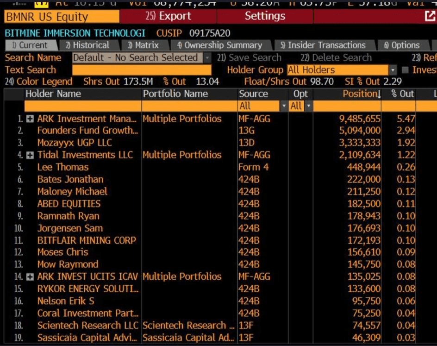Open the Color Legend
The image size is (437, 346).
[x=39, y=82]
